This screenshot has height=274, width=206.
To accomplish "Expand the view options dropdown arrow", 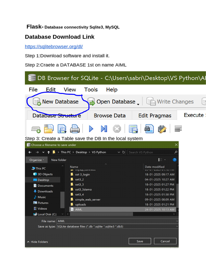I will pos(165,160).
